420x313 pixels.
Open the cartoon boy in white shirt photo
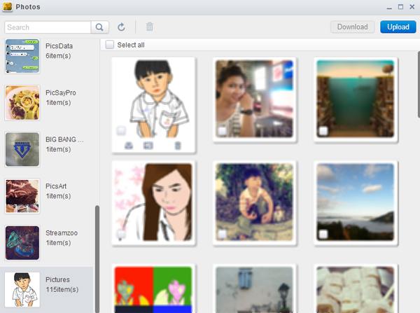(x=153, y=99)
